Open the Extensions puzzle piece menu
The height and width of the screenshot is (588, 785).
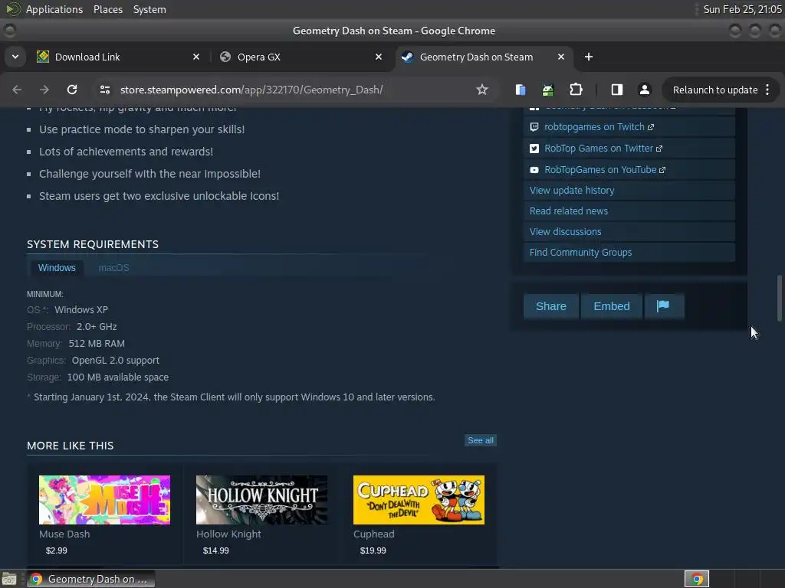point(576,90)
